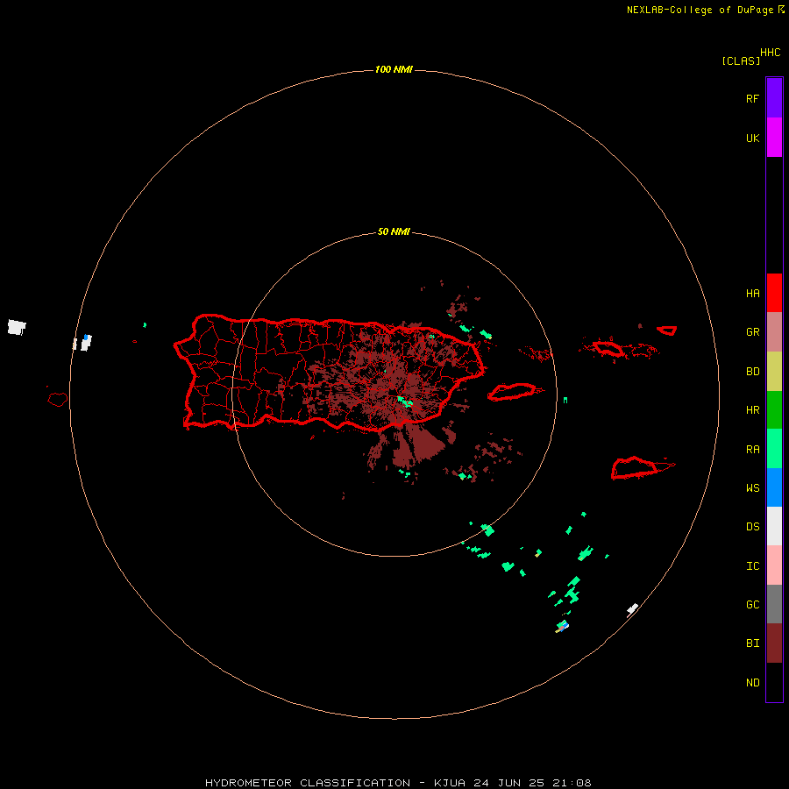
Task: Click the 'ND' legend label
Action: pos(752,683)
